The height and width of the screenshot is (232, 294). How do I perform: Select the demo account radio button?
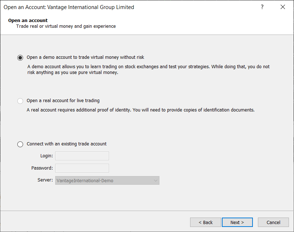pyautogui.click(x=20, y=58)
